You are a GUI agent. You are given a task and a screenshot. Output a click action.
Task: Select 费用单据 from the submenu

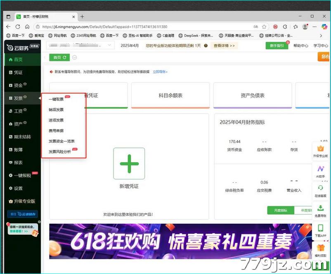56,131
